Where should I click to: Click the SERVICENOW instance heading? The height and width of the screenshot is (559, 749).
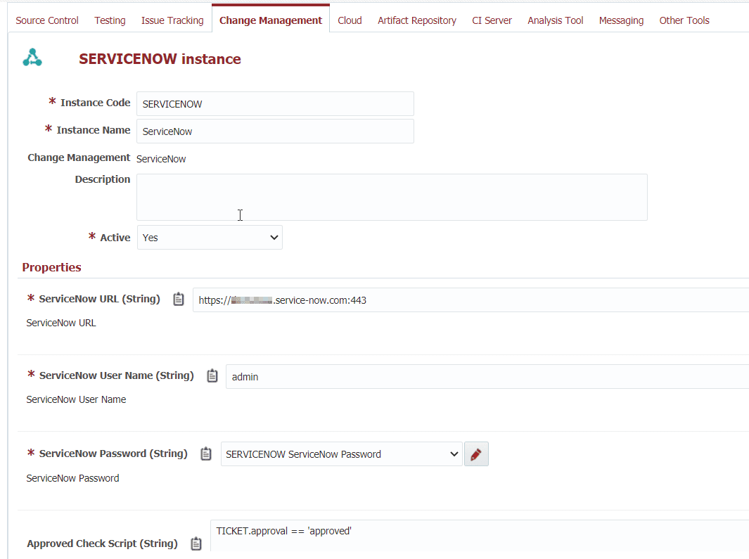click(160, 59)
